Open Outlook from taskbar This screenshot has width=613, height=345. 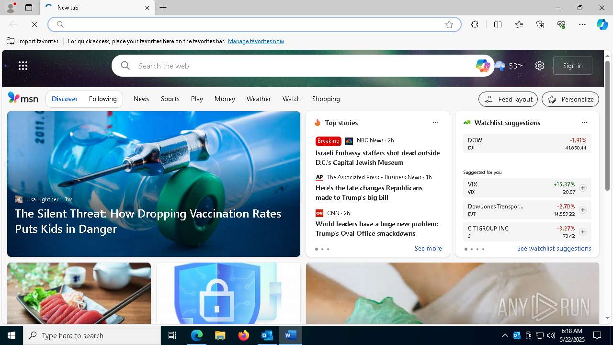coord(267,335)
